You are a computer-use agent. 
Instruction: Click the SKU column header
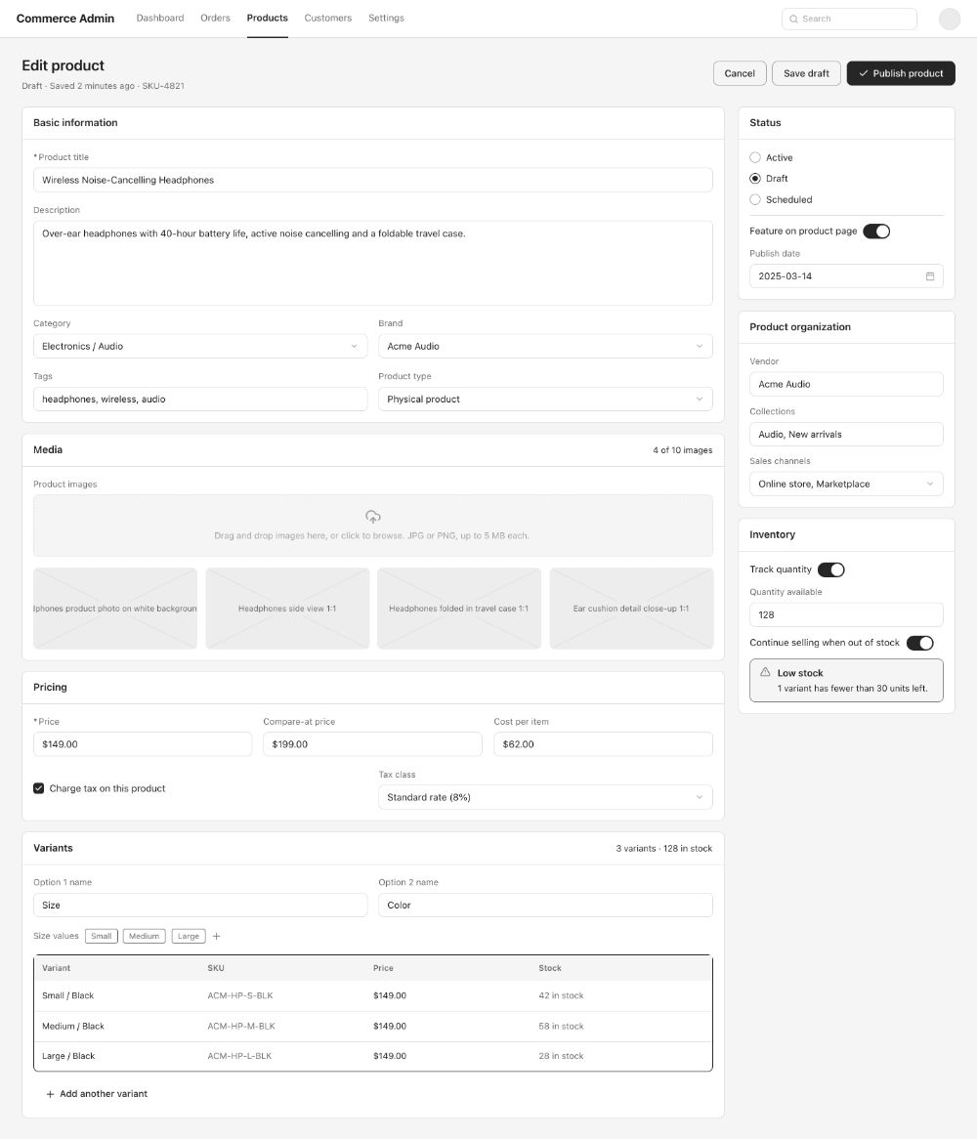[x=216, y=968]
